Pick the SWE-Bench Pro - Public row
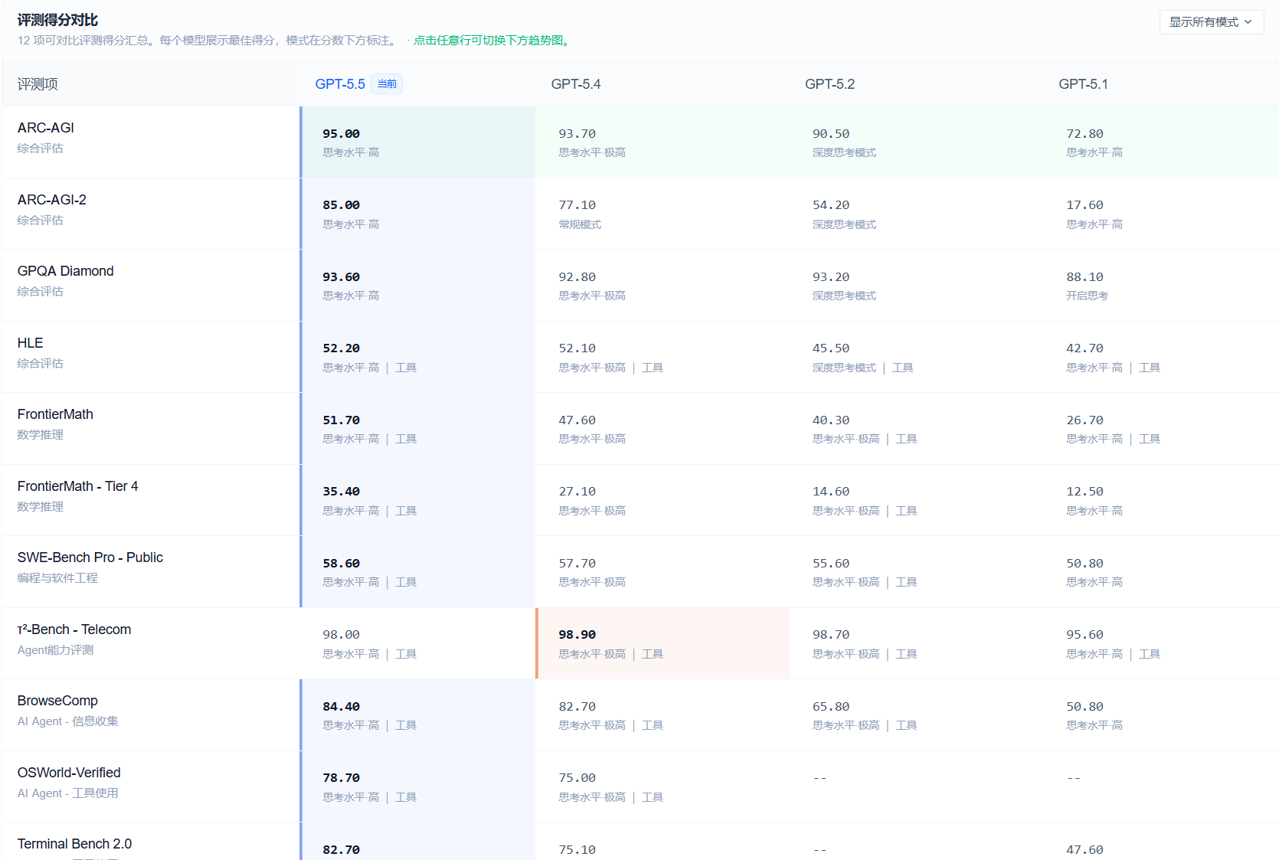This screenshot has width=1279, height=860. (90, 558)
